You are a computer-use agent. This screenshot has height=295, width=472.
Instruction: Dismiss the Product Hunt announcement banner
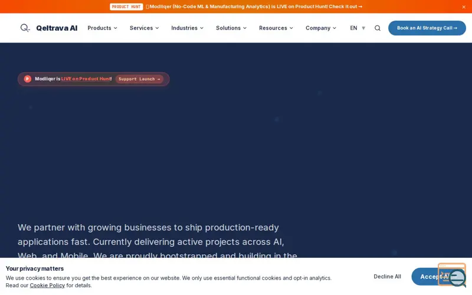coord(464,7)
